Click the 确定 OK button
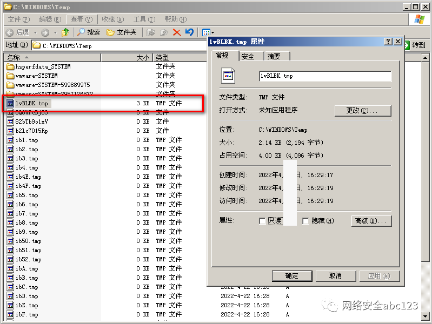This screenshot has height=324, width=432. (292, 276)
